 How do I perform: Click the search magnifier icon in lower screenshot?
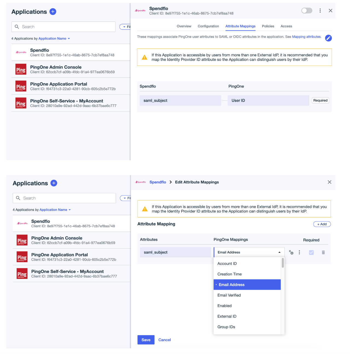coord(18,198)
